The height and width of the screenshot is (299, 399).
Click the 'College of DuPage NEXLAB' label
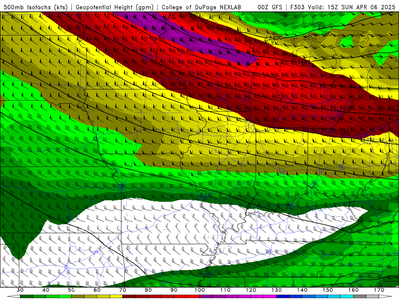tap(201, 7)
